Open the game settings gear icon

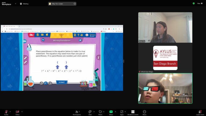click(82, 35)
